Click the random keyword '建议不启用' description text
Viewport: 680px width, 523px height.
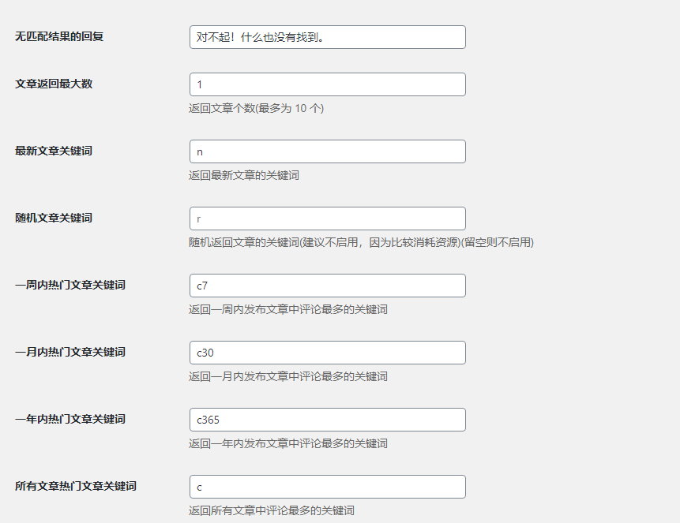pyautogui.click(x=361, y=242)
